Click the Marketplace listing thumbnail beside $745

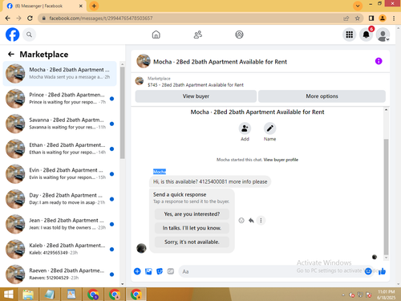pos(140,81)
